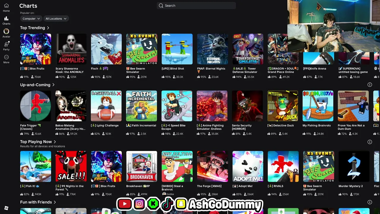The width and height of the screenshot is (380, 214).
Task: Click the "[FPS]Knife Arena" game title
Action: click(314, 69)
